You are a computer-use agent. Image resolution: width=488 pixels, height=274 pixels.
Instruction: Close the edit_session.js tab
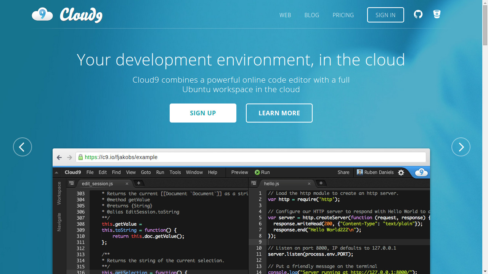127,184
